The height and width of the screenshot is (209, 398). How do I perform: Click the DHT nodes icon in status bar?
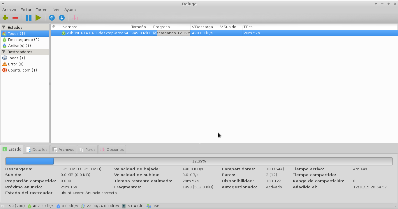click(x=149, y=206)
